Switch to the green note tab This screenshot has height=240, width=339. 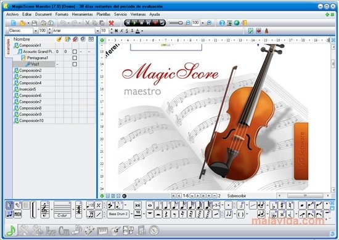click(x=11, y=231)
